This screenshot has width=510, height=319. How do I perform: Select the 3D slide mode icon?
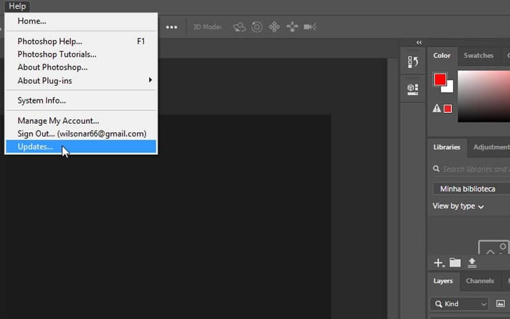[x=292, y=27]
